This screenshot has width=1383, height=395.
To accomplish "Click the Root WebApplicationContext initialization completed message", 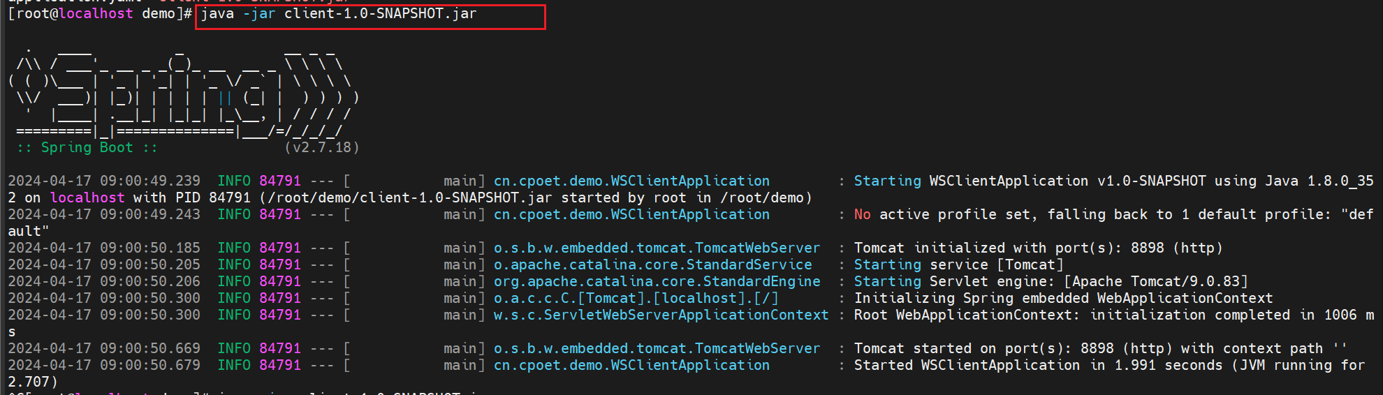I will pyautogui.click(x=1113, y=315).
